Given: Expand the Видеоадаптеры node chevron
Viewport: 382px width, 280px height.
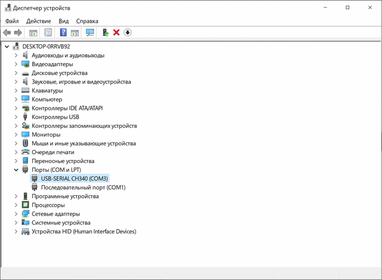Looking at the screenshot, I should [x=16, y=64].
